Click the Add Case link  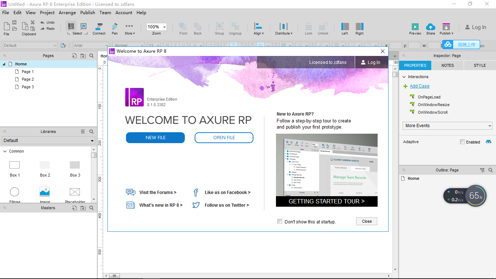point(419,86)
